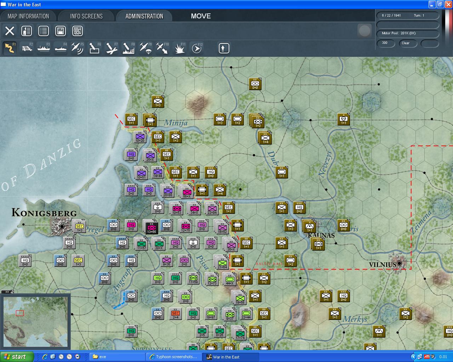Click the Motor Pool 201K field
The height and width of the screenshot is (362, 453).
click(408, 33)
